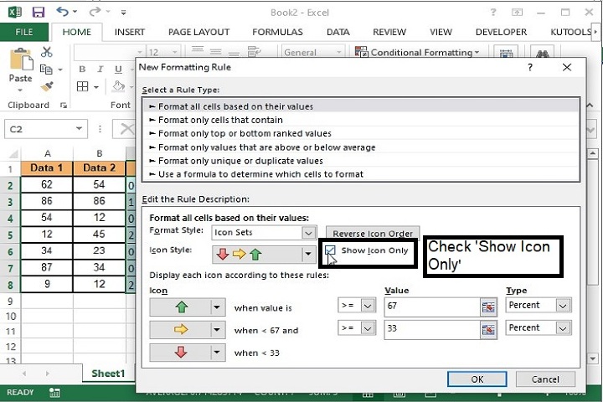Viewport: 603px width, 402px height.
Task: Open the Name Box dropdown arrow
Action: click(80, 129)
